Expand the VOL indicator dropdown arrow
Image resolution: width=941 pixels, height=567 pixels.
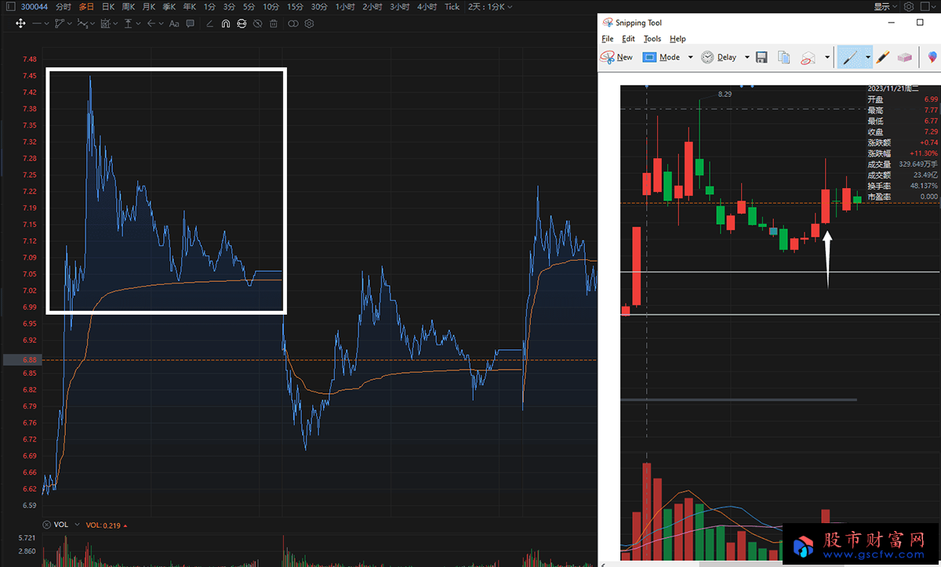point(78,525)
